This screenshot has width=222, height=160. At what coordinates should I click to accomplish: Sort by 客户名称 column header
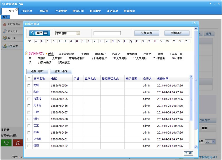point(39,79)
